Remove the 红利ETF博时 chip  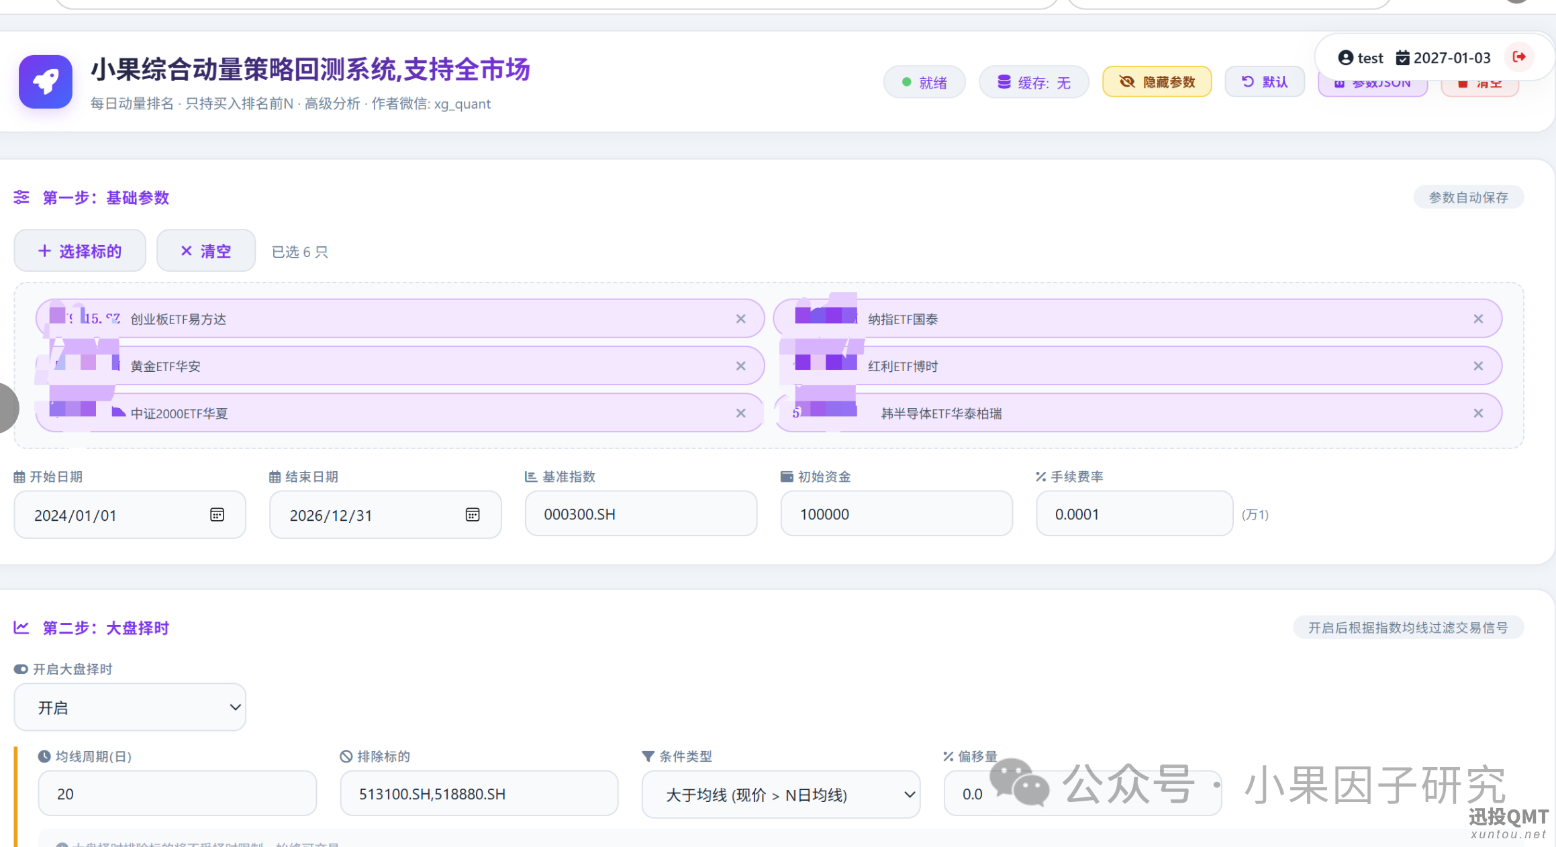coord(1478,366)
